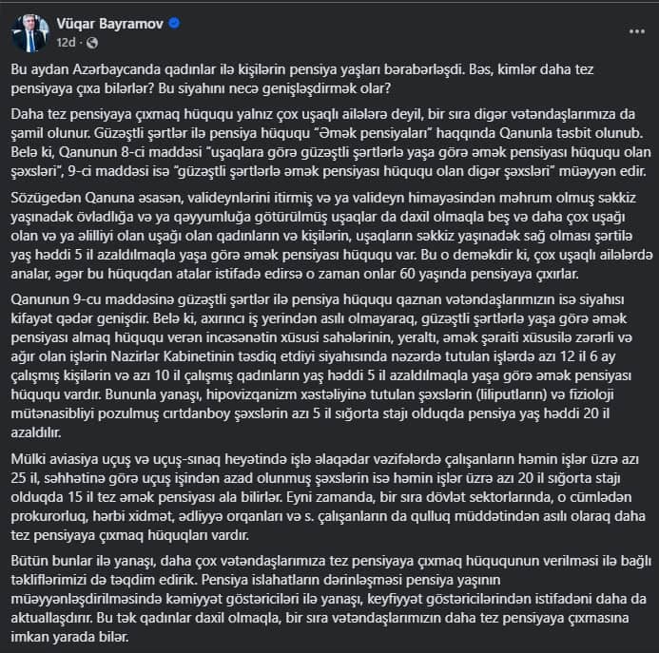
Task: Click the single-word line "azaldılır."
Action: tap(36, 432)
